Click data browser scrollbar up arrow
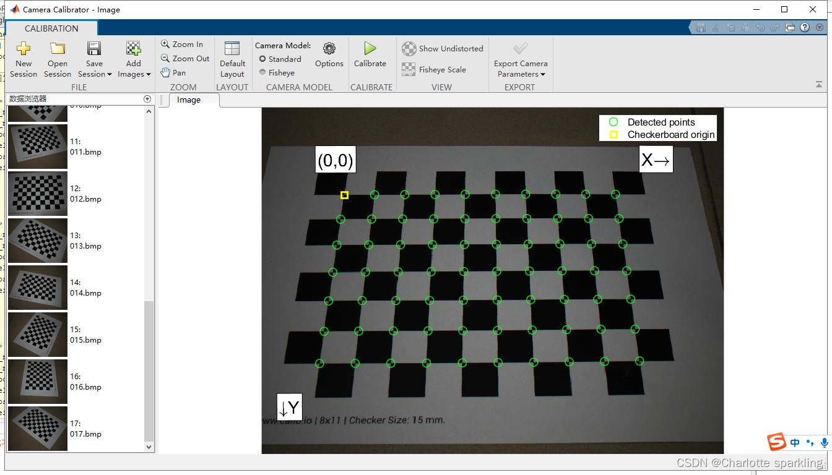The image size is (832, 475). point(149,111)
